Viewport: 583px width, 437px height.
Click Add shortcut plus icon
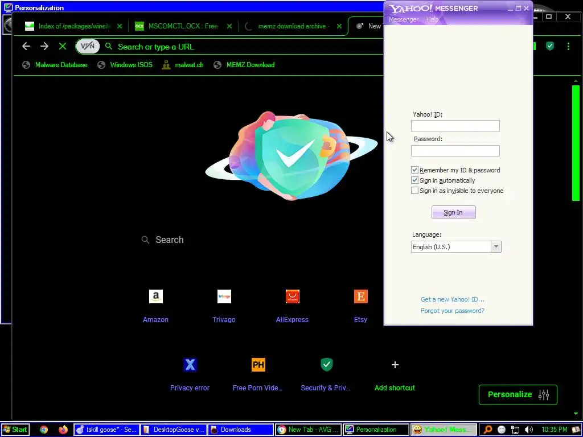tap(395, 365)
